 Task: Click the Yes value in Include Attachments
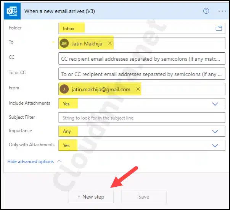66,104
